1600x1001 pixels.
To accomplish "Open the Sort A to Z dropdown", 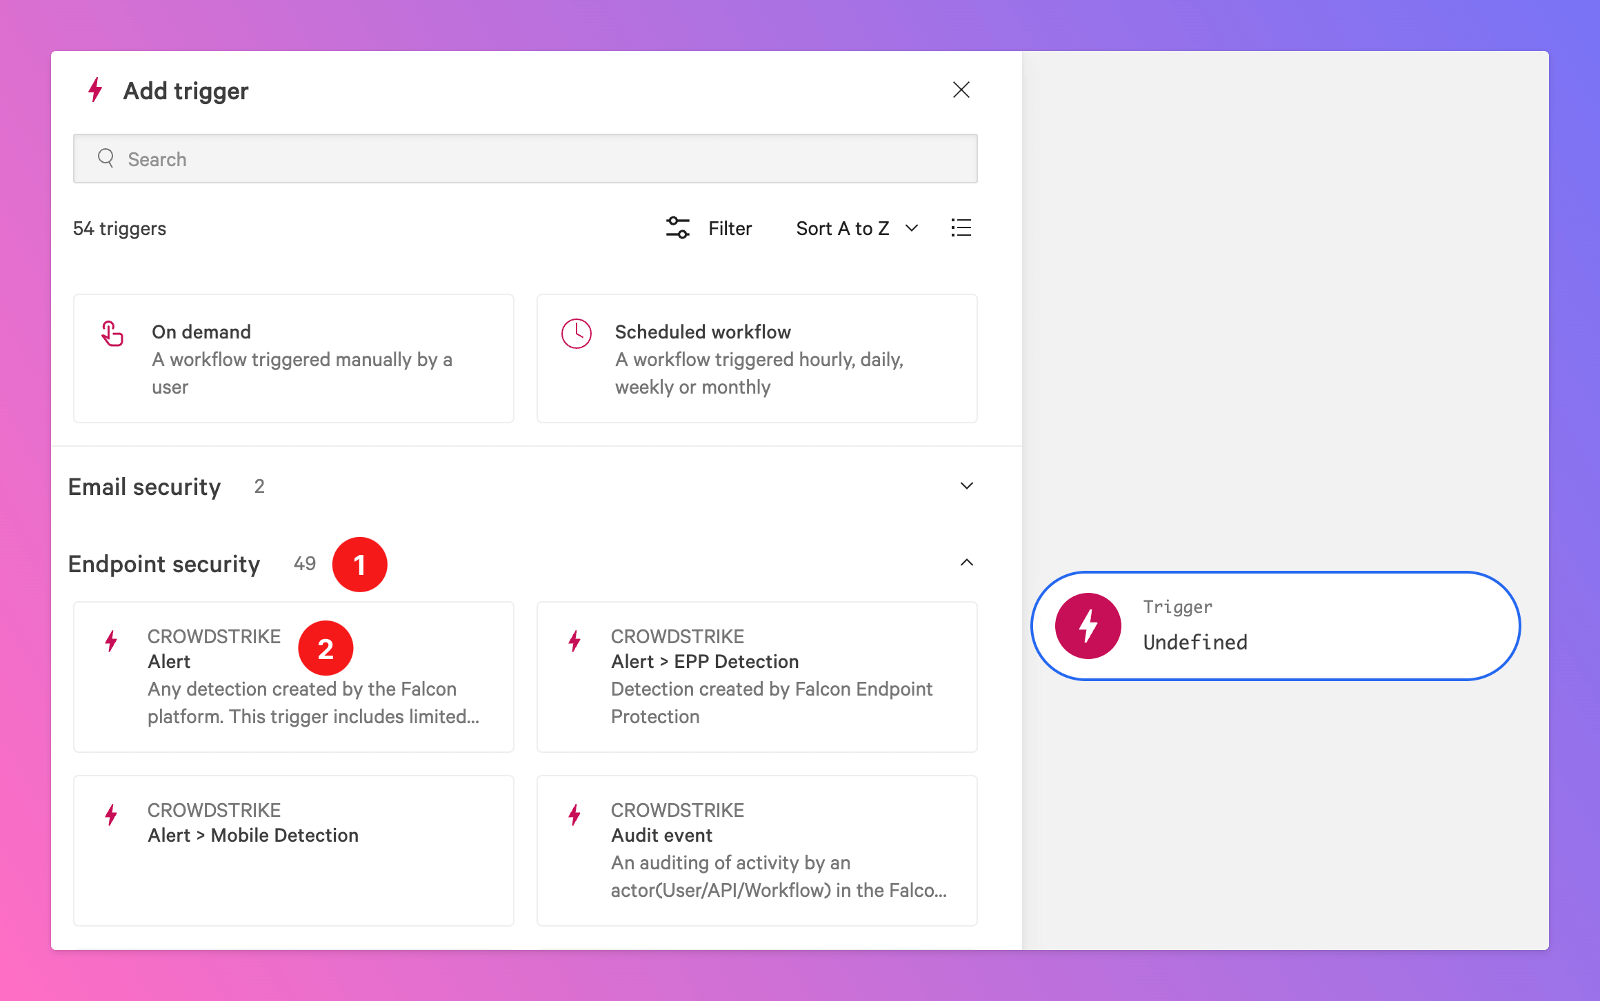I will tap(857, 228).
